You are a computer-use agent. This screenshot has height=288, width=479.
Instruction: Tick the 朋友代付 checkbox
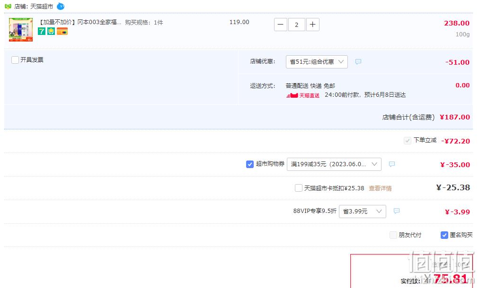393,235
